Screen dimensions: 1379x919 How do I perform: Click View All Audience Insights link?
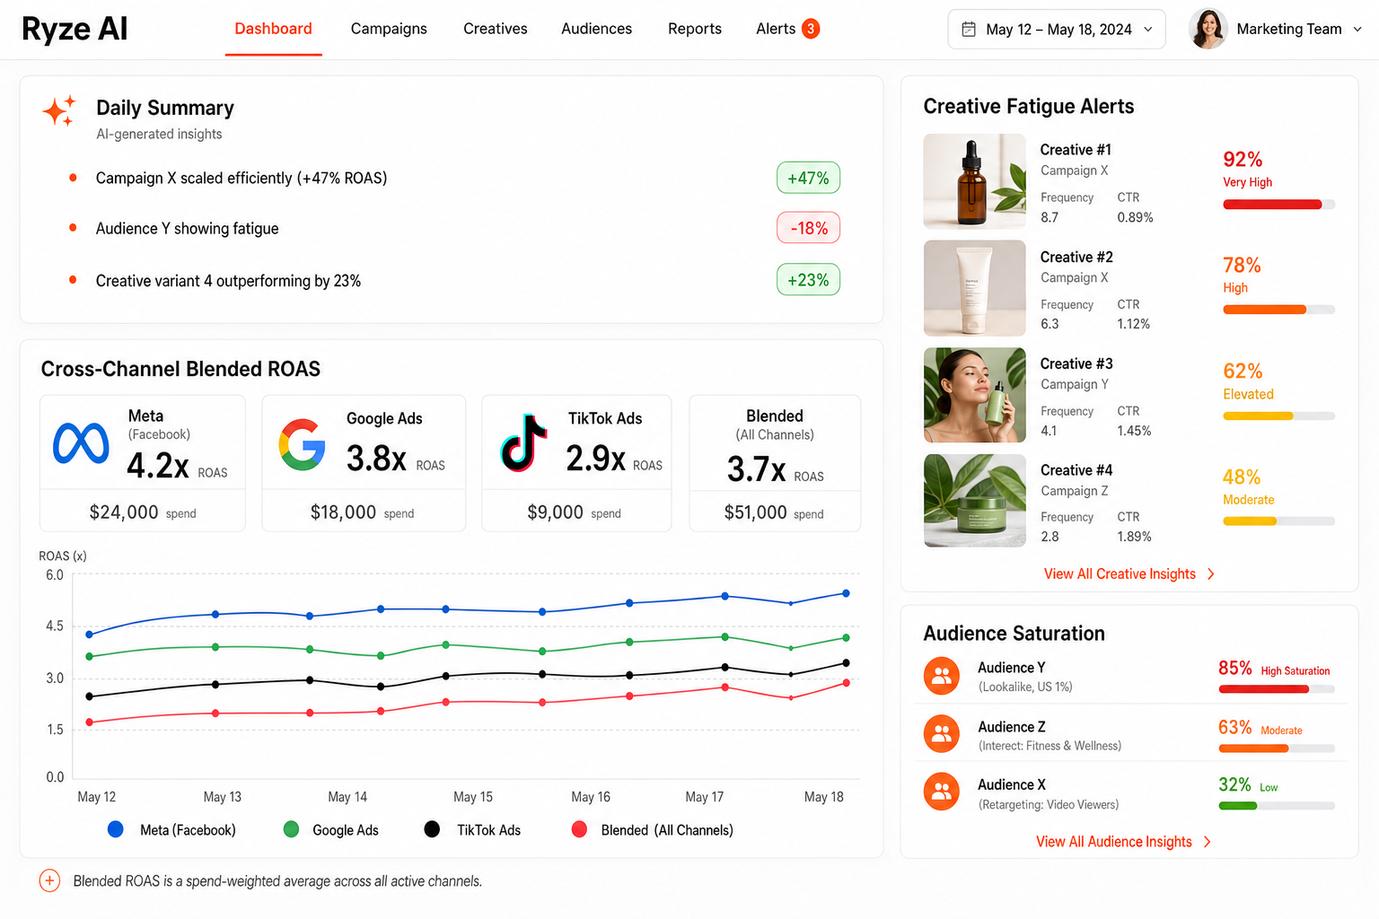pos(1114,842)
